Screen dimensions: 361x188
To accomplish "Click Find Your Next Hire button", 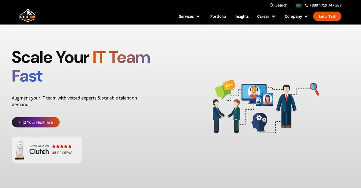I will coord(35,122).
